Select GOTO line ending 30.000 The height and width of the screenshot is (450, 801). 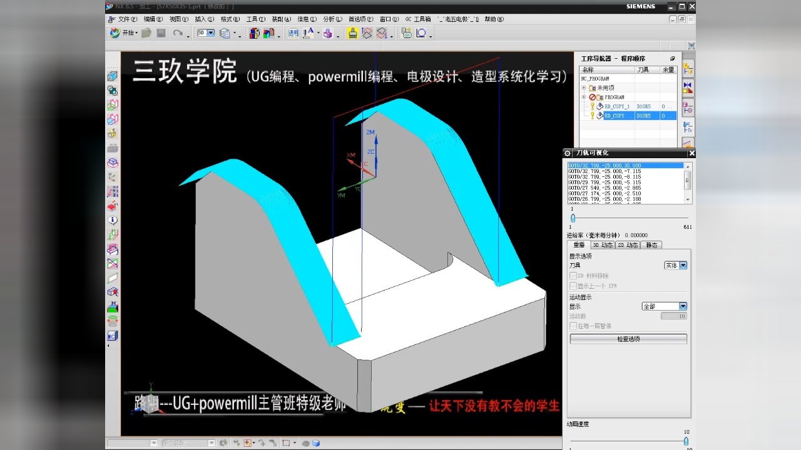point(626,166)
